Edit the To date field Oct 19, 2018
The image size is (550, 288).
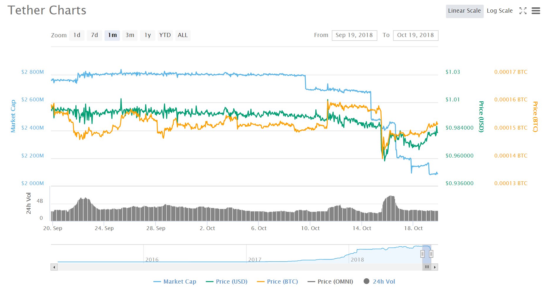pos(416,35)
